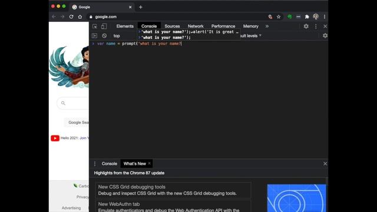
Task: Open the Default levels dropdown
Action: click(250, 36)
